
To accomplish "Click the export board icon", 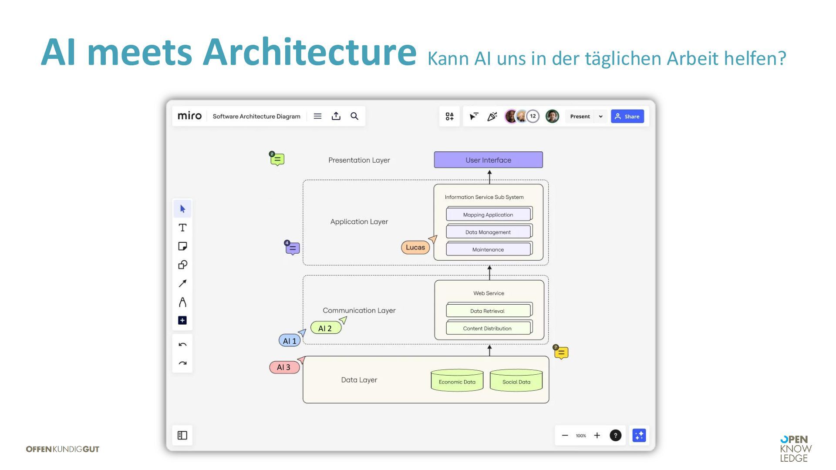I will click(336, 116).
